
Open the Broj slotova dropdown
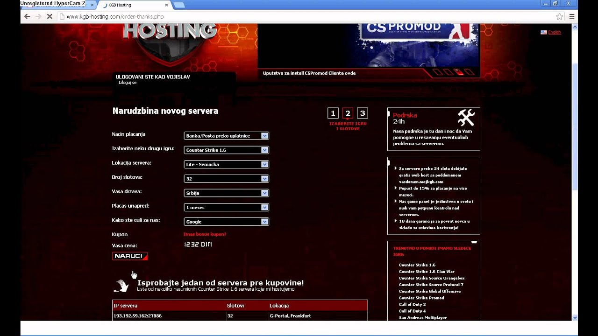[226, 179]
